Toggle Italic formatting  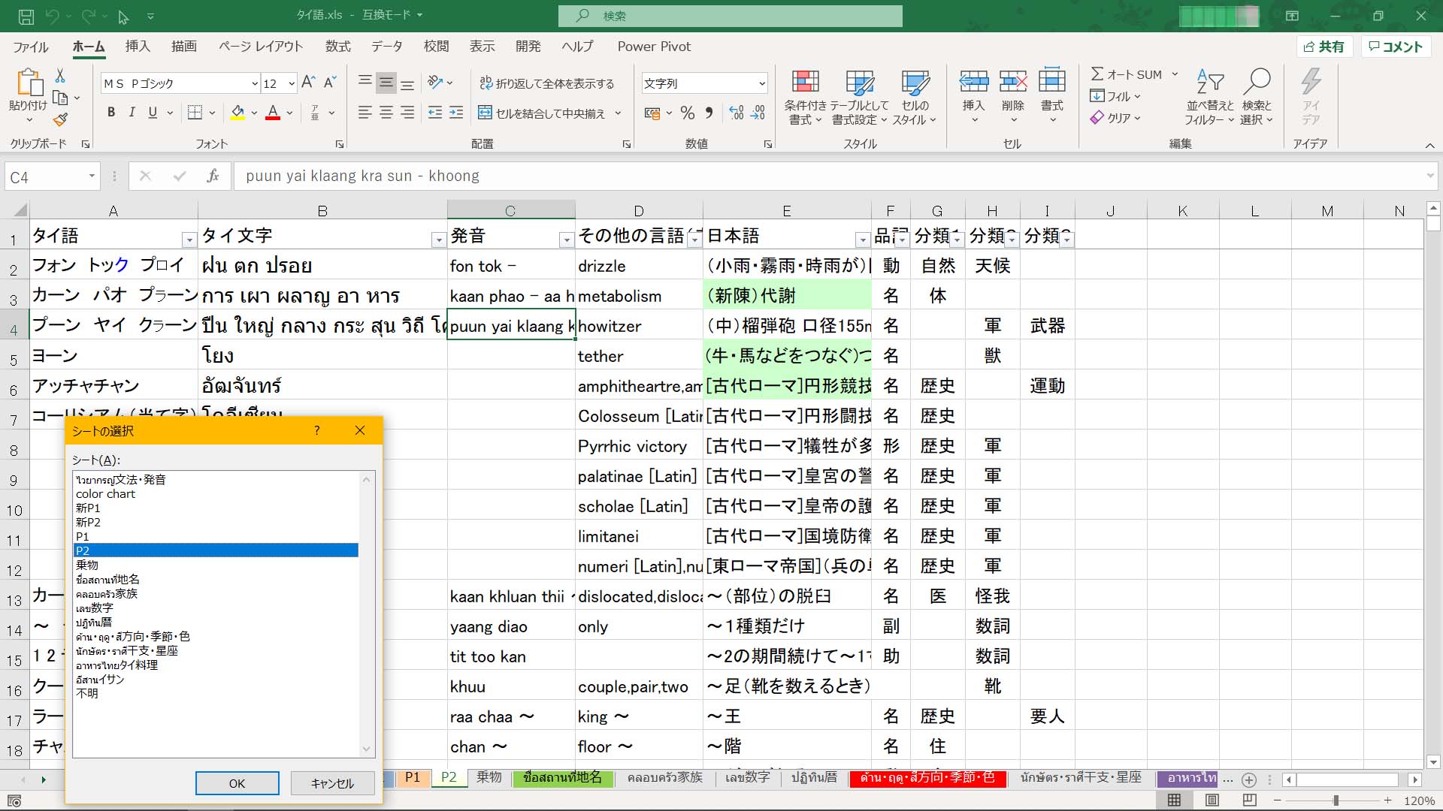coord(132,113)
